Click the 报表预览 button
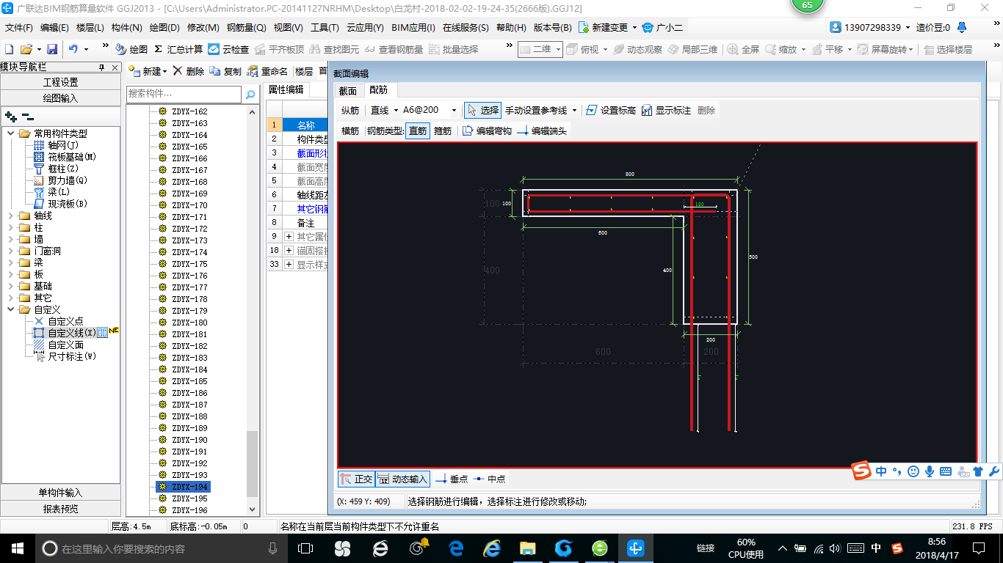The width and height of the screenshot is (1003, 563). click(61, 508)
